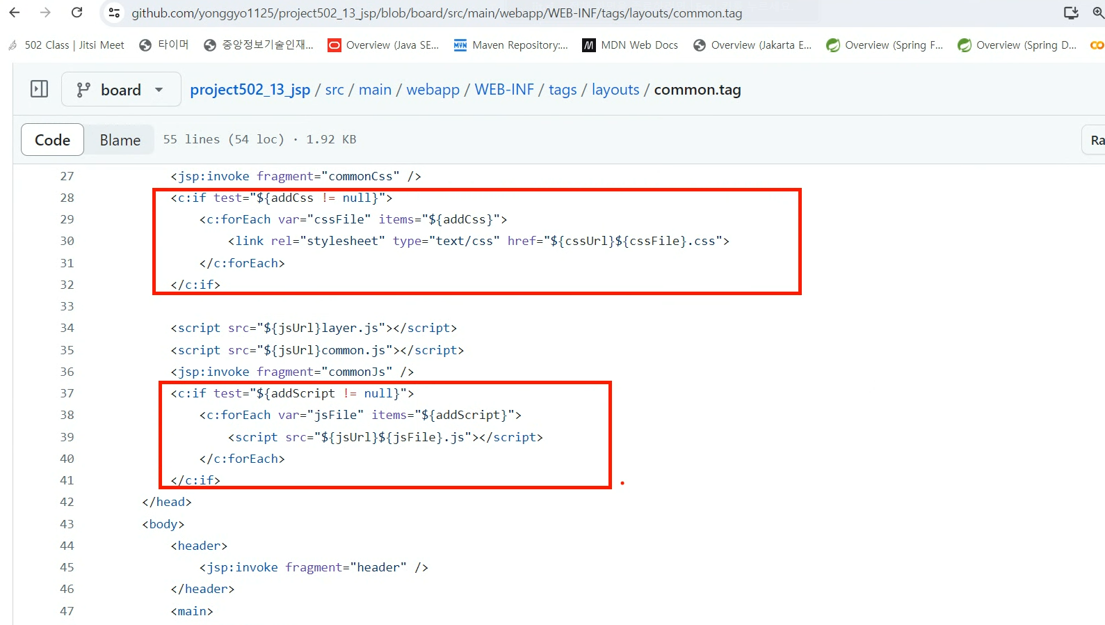Select line number 45

point(67,567)
